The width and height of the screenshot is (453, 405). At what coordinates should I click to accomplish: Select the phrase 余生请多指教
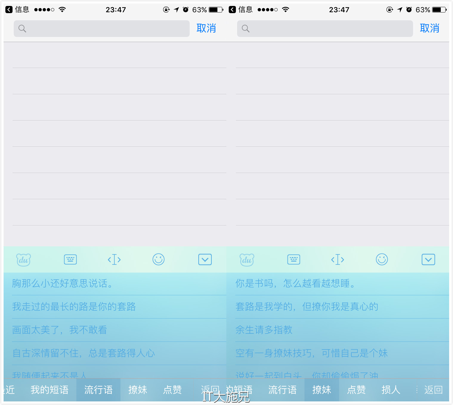[x=264, y=330]
